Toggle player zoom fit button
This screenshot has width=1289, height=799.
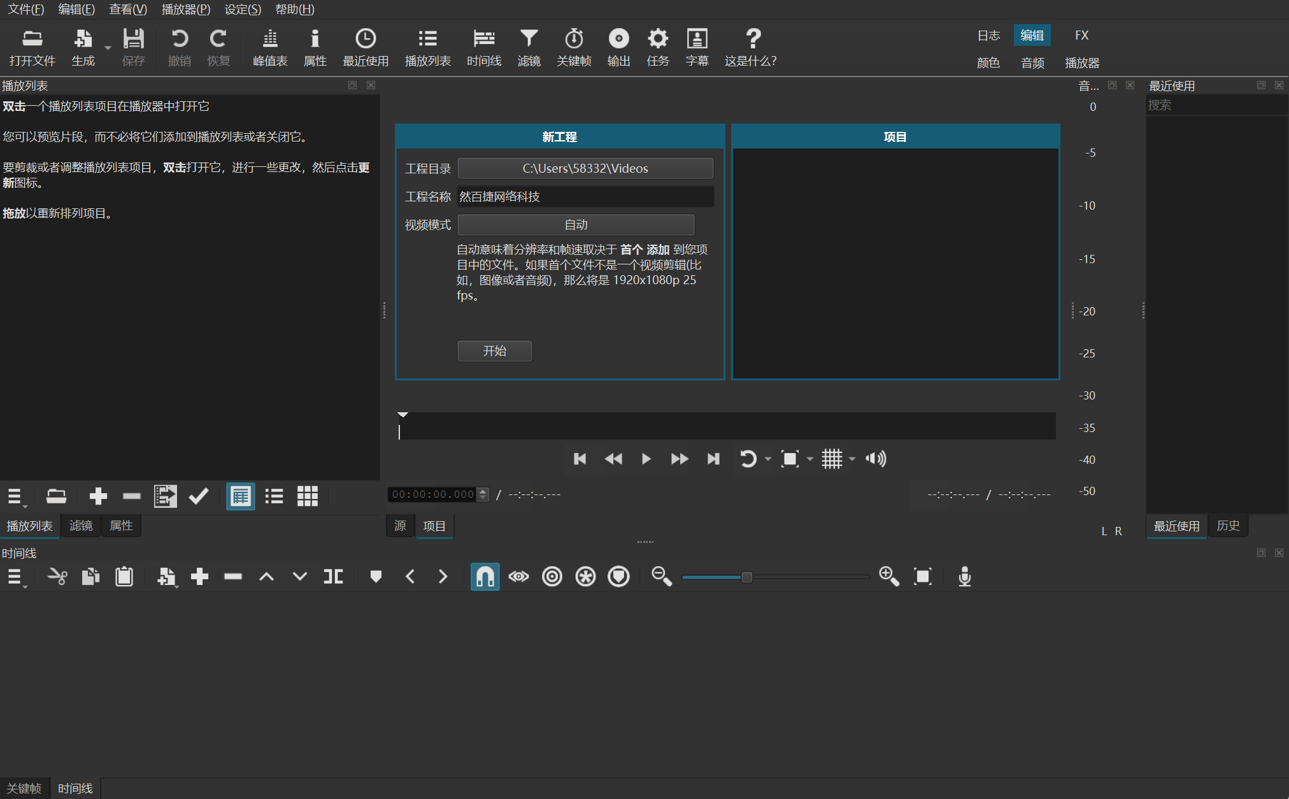[790, 459]
